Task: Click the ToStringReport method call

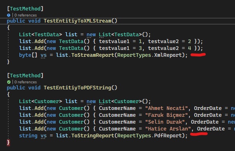Action: 93,136
